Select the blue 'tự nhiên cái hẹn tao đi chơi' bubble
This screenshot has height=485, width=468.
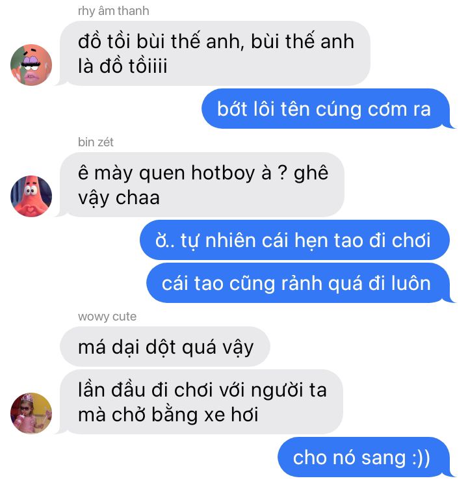(x=295, y=240)
